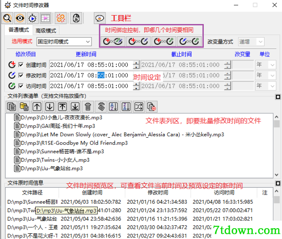The image size is (282, 239).
Task: Select file Uu-气象站台.mp3 in file list
Action: [49, 168]
